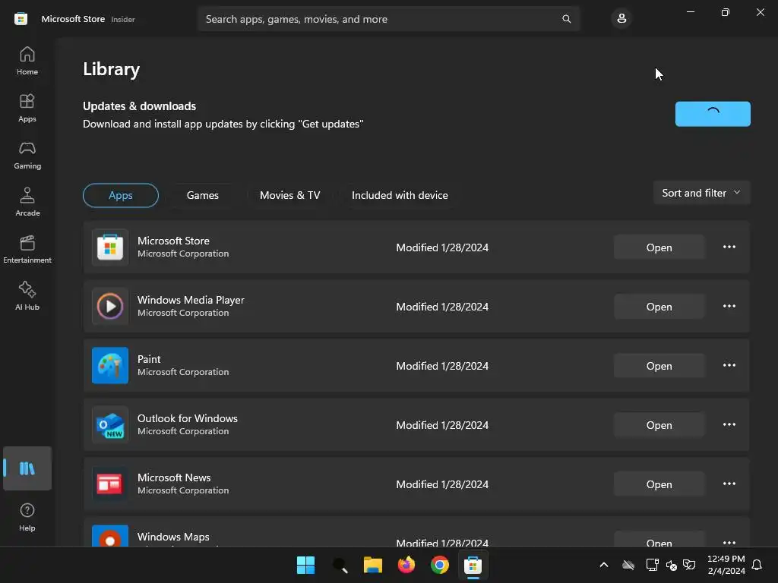Open more options for Microsoft News
The height and width of the screenshot is (583, 778).
click(x=729, y=484)
